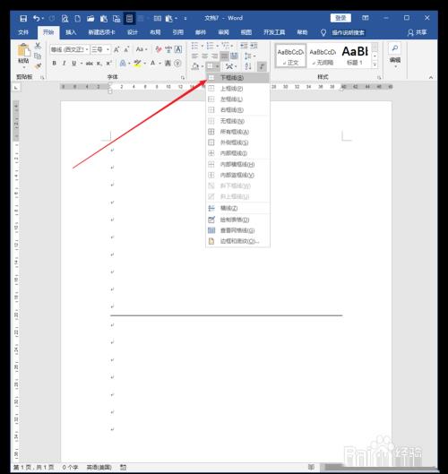Expand numbering list dropdown arrow
Viewport: 448px width, 474px height.
pos(217,46)
